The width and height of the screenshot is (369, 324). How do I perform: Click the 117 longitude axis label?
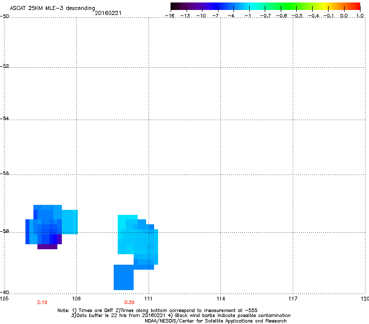pyautogui.click(x=293, y=299)
